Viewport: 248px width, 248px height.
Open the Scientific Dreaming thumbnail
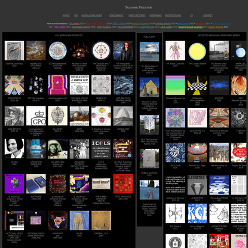(x=14, y=51)
